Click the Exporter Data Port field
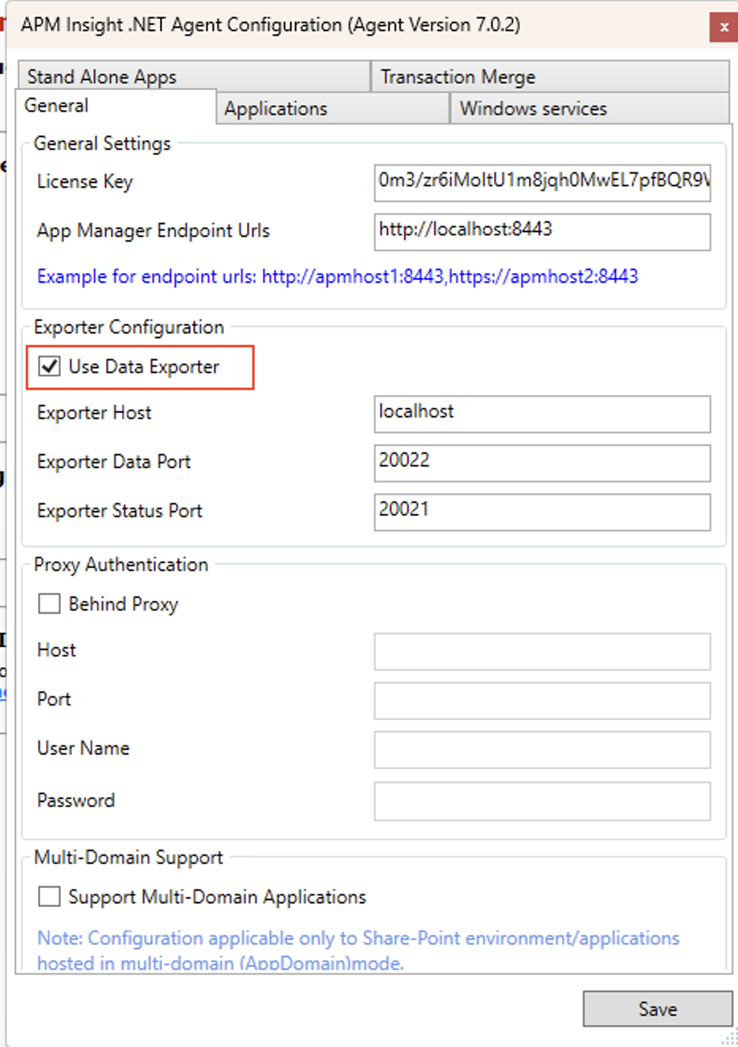Viewport: 738px width, 1047px height. 542,463
